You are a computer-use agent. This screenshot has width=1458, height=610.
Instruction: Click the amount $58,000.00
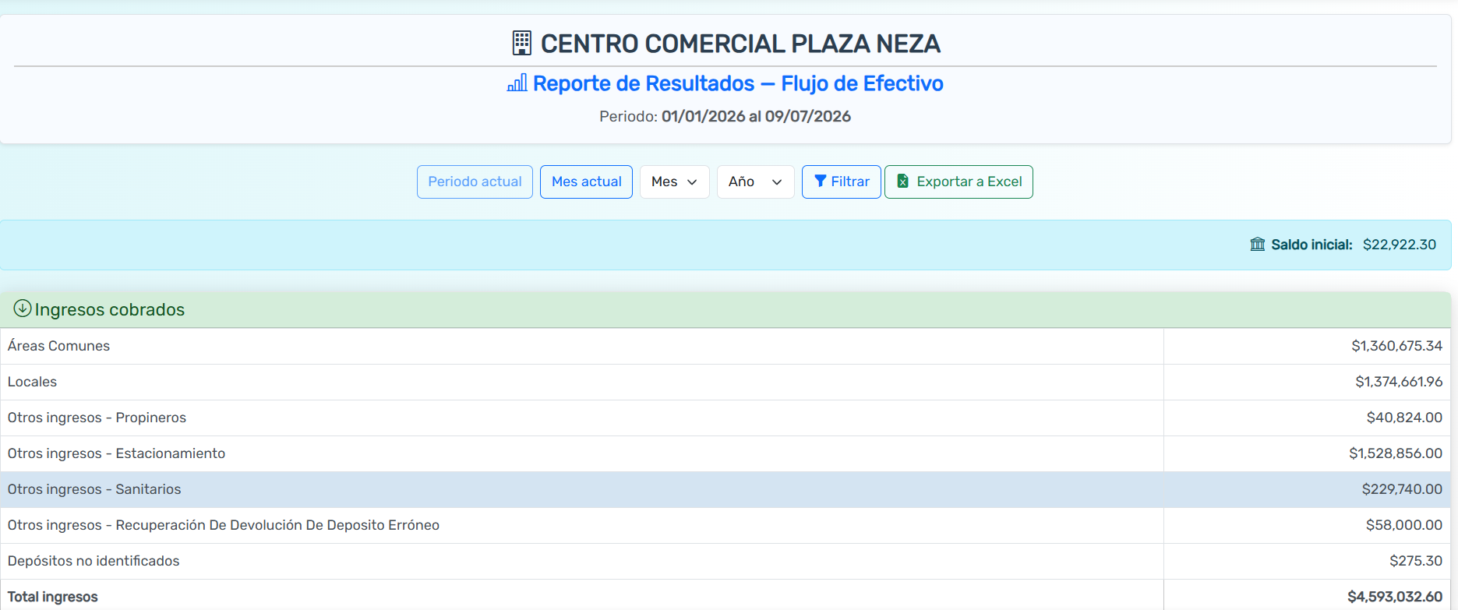(x=1404, y=525)
